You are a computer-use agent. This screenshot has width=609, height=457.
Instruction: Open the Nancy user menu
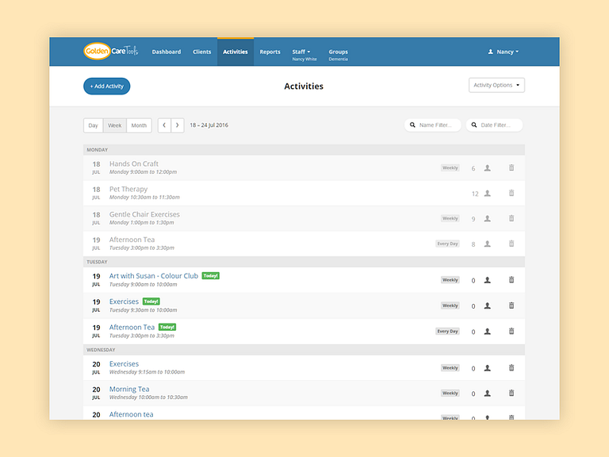504,52
